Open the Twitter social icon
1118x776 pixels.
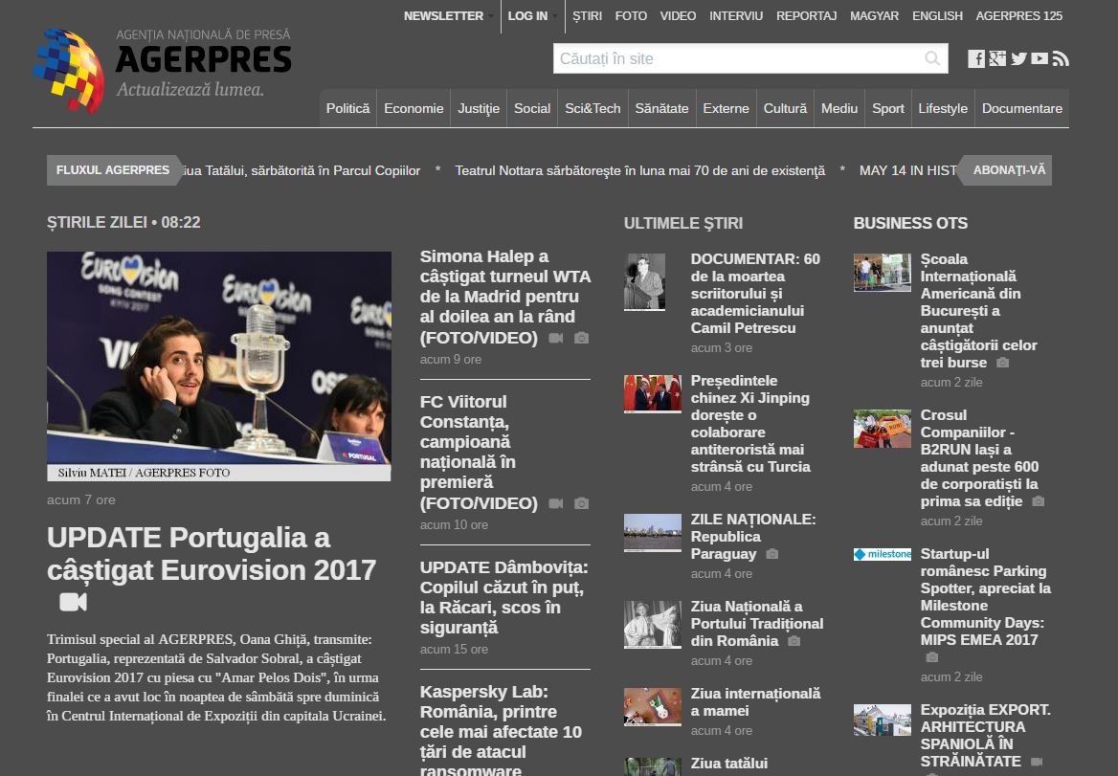tap(1018, 58)
